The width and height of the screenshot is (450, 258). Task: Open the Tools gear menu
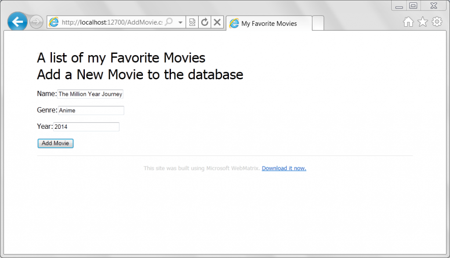[x=437, y=22]
